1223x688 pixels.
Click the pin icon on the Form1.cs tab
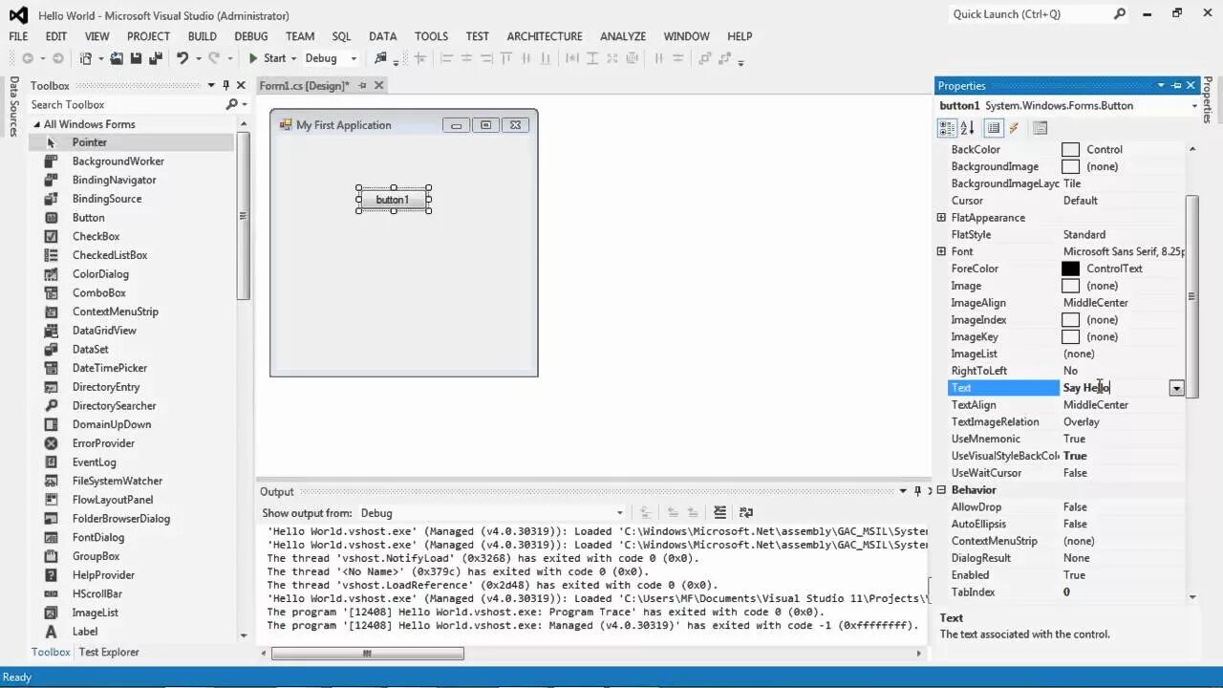point(362,85)
